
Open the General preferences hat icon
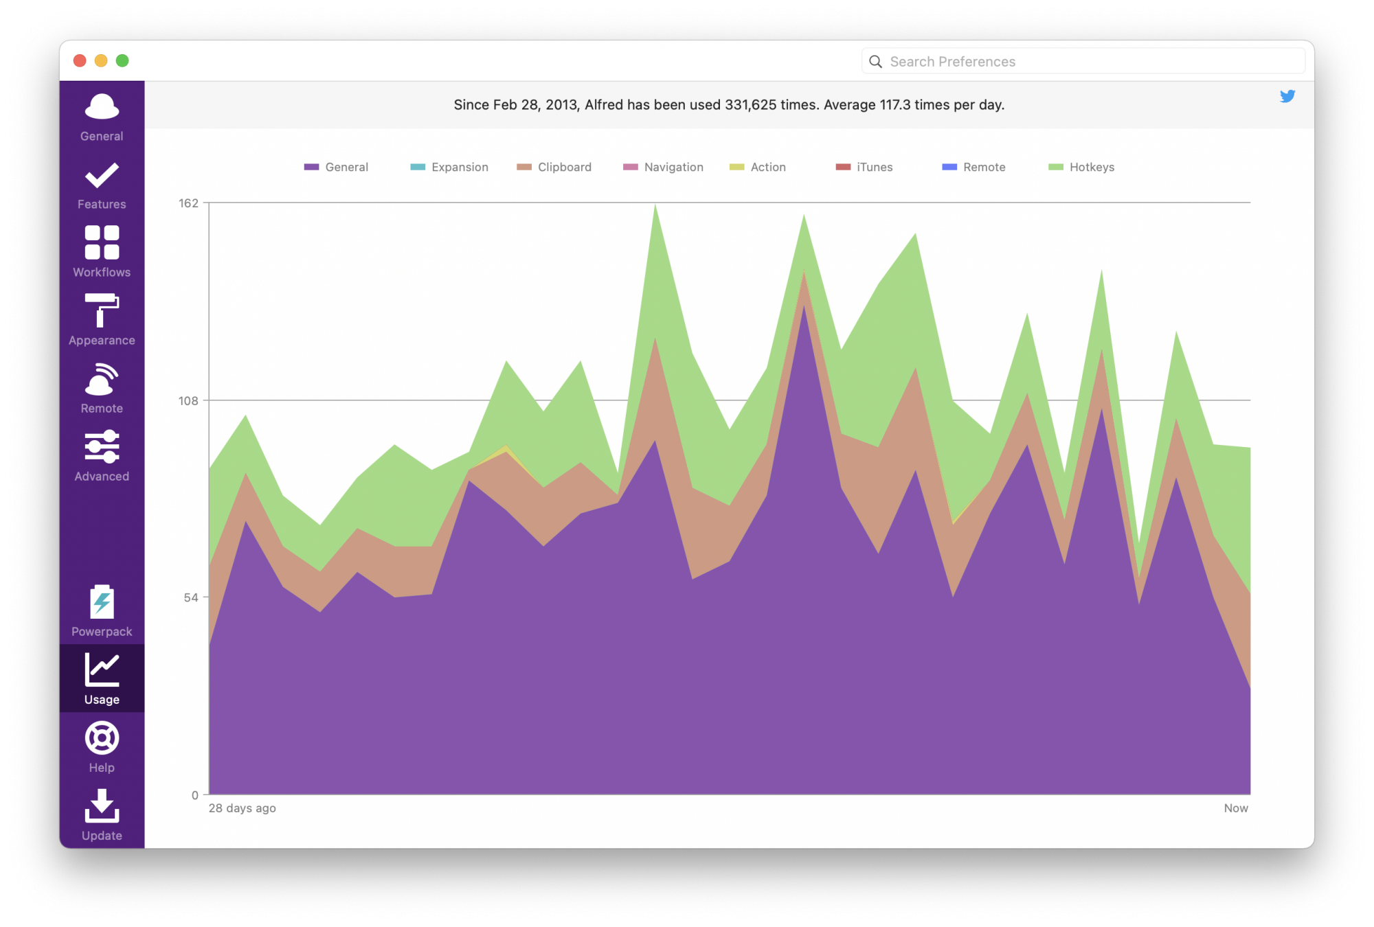coord(102,106)
